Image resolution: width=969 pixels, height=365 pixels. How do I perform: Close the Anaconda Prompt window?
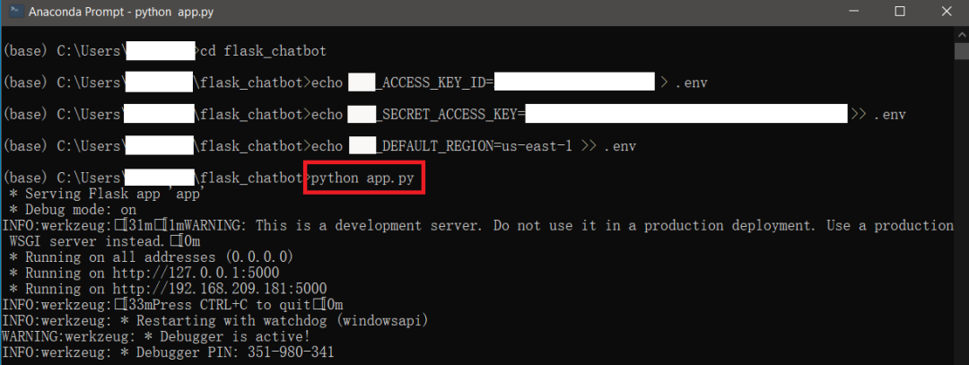(947, 11)
